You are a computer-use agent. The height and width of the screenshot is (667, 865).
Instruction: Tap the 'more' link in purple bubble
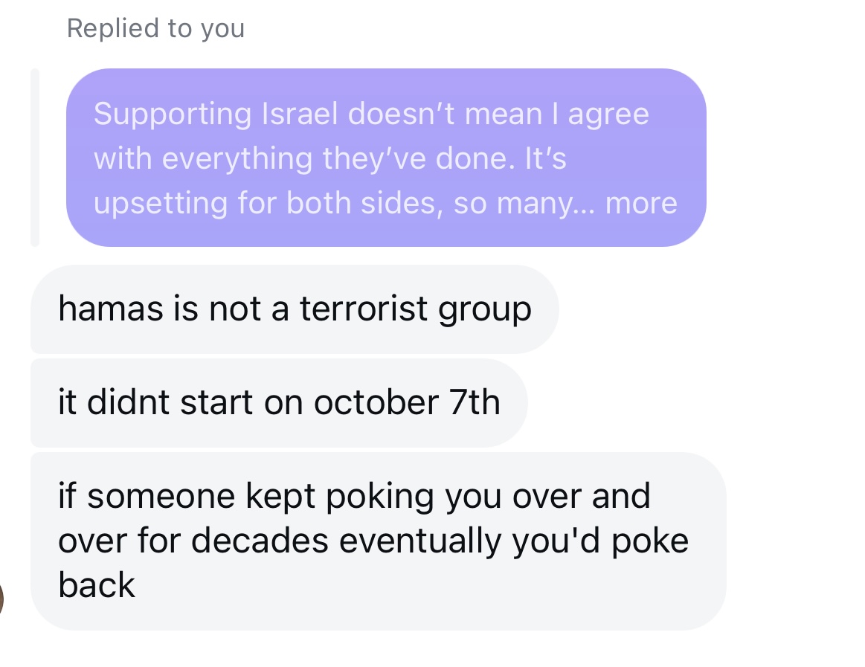click(641, 203)
